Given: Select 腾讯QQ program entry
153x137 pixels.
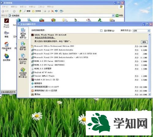Looking at the screenshot, I should (89, 94).
